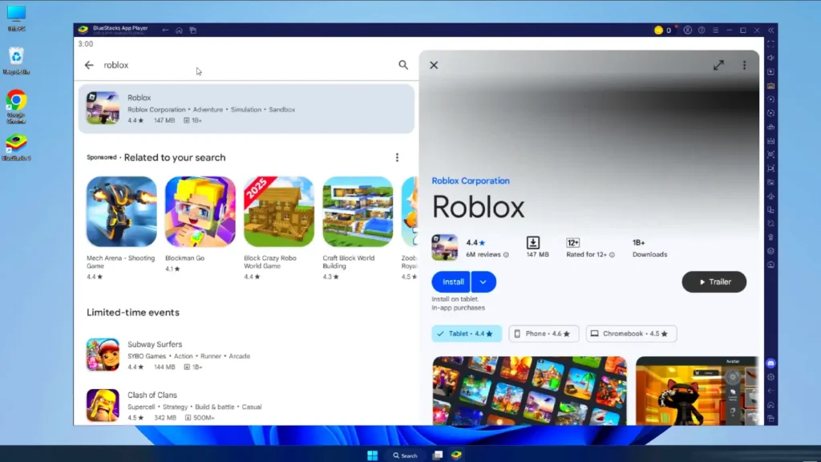Viewport: 821px width, 462px height.
Task: Click the 147 MB download size stat
Action: 537,247
